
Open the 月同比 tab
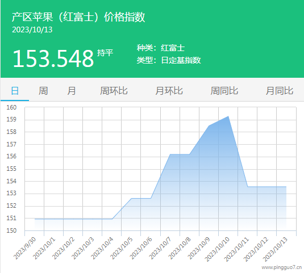point(280,91)
